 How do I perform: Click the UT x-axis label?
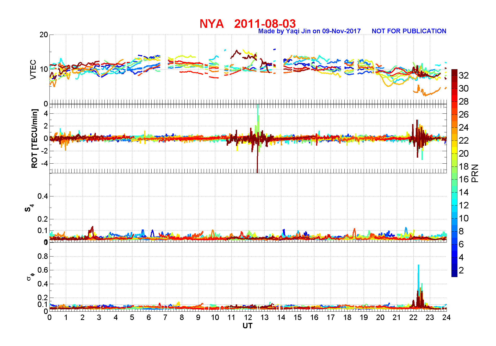247,326
